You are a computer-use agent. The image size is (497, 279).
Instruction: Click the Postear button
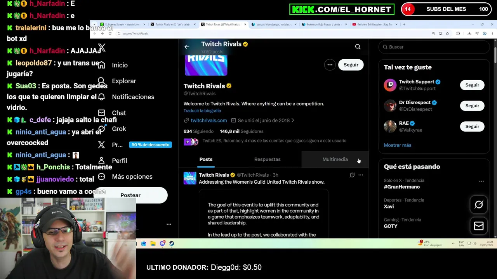(x=130, y=195)
